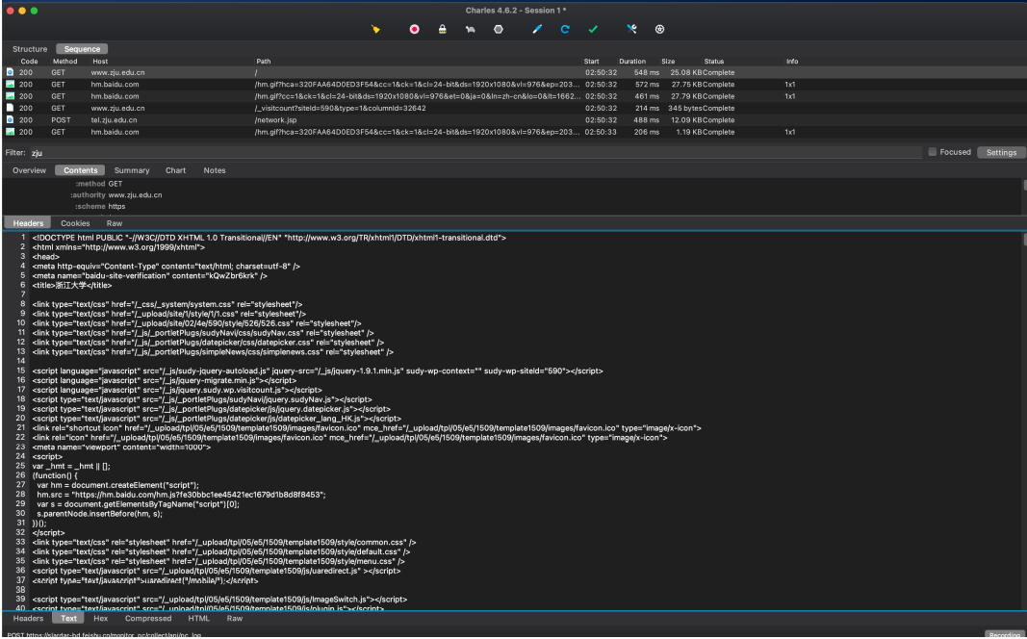Open Tools with the wrench icon

631,29
